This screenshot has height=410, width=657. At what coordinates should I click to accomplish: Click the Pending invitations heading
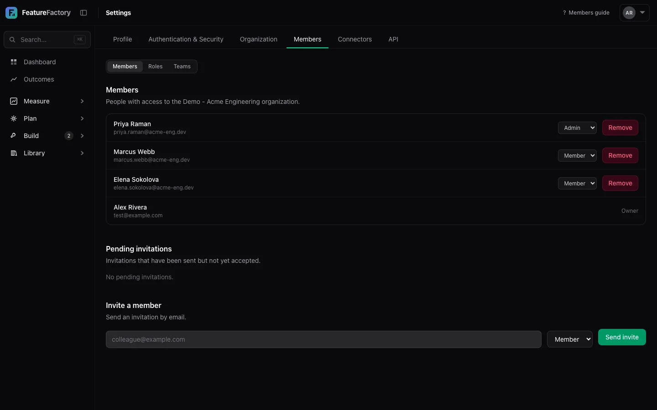(139, 249)
